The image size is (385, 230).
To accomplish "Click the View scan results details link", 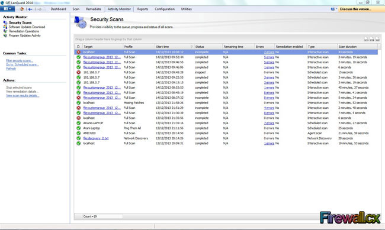I will click(23, 96).
